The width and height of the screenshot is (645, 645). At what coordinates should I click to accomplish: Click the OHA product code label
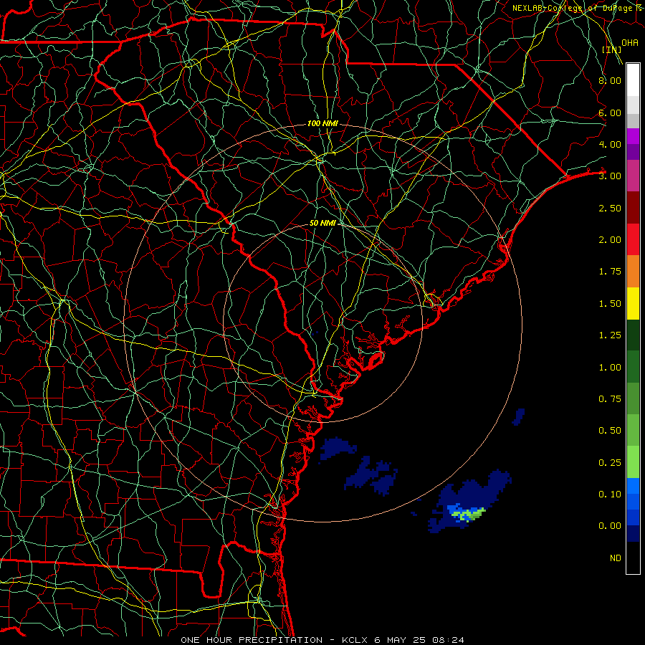[629, 42]
